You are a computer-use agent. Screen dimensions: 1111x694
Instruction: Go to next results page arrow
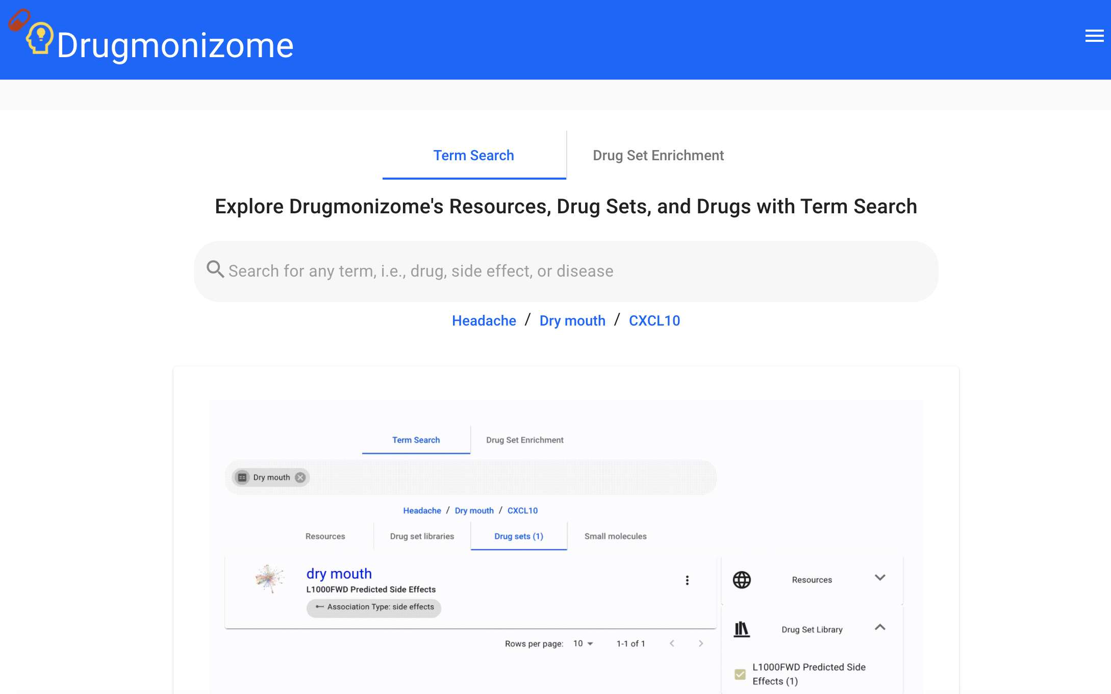(x=701, y=643)
